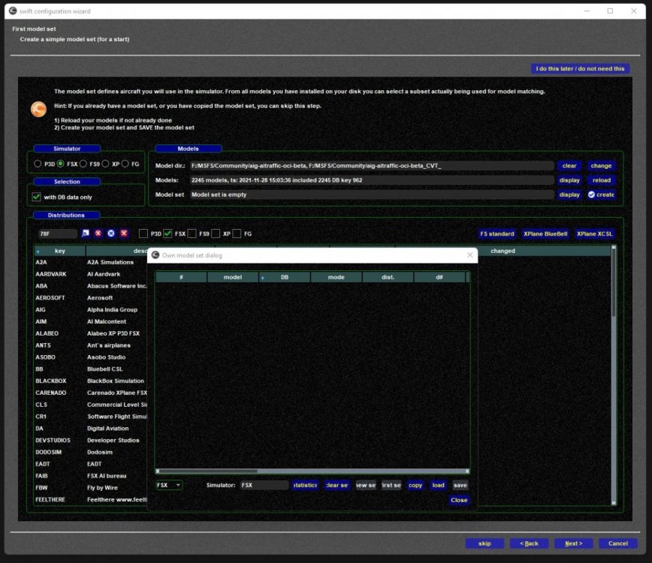Click the 78F filter input field
Screen dimensions: 652x563
click(x=58, y=233)
